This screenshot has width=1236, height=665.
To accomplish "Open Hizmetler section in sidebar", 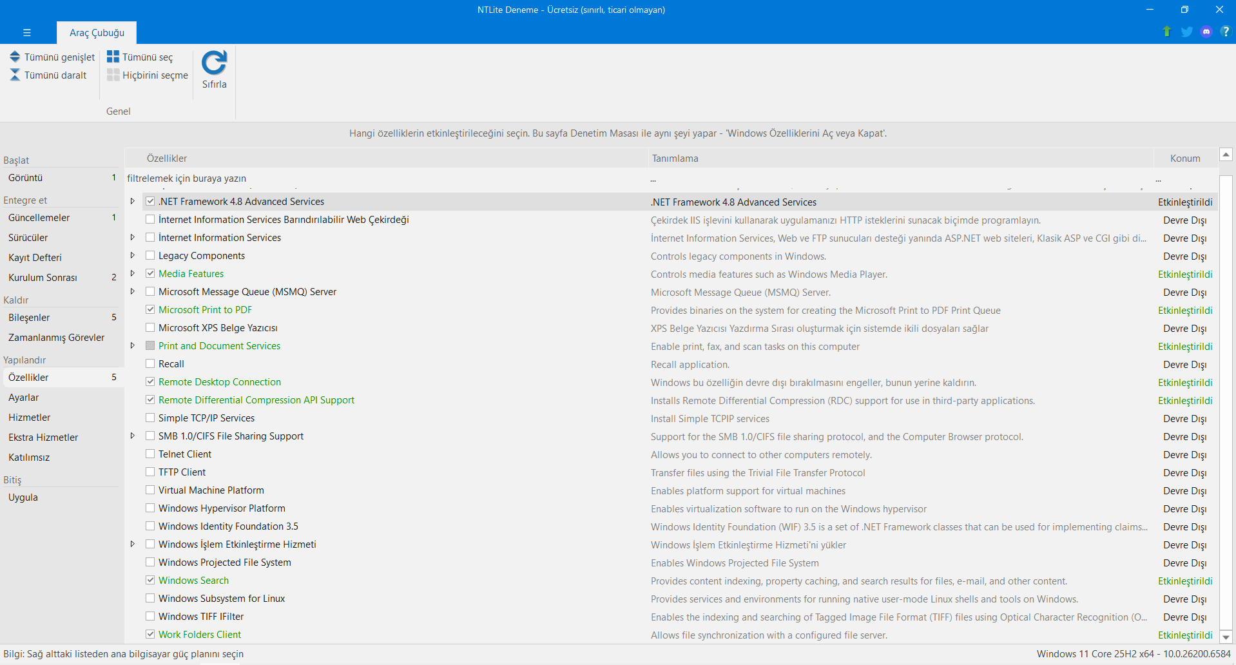I will pos(61,418).
